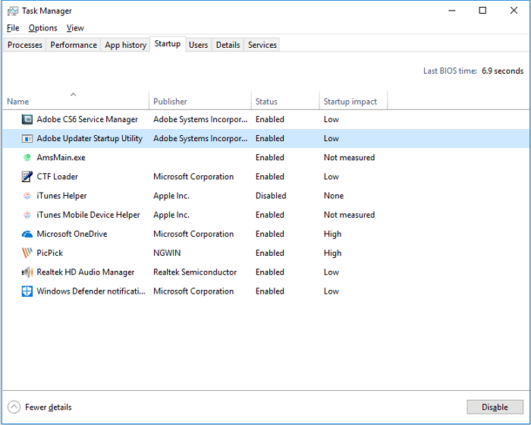This screenshot has height=425, width=531.
Task: Click the PicPick startup icon
Action: (x=27, y=253)
